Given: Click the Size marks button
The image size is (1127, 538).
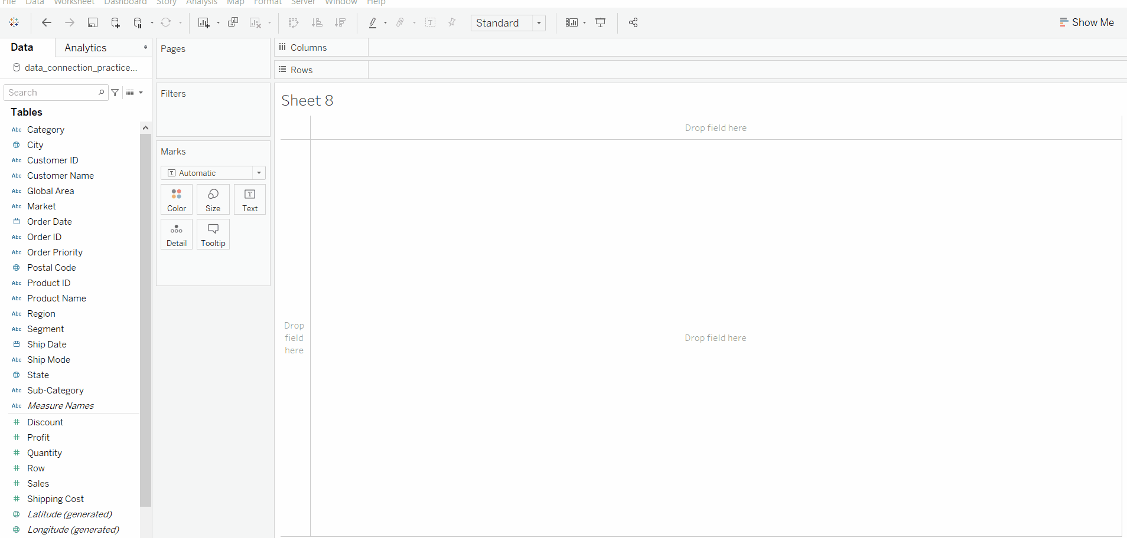Looking at the screenshot, I should (213, 199).
